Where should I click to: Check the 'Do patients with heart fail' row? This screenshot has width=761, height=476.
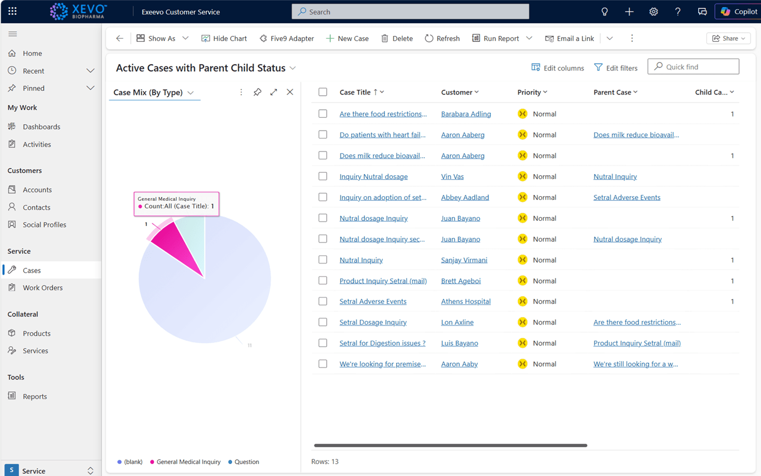[x=323, y=135]
